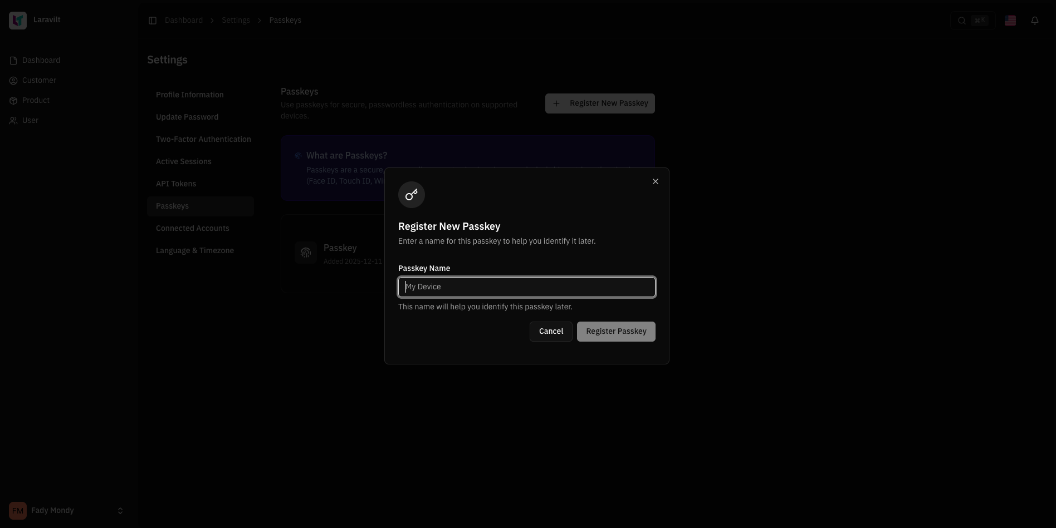
Task: Click the key icon in the dialog
Action: [411, 195]
